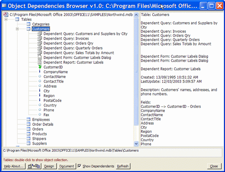Collapse the Tables node
The width and height of the screenshot is (225, 172).
click(6, 19)
